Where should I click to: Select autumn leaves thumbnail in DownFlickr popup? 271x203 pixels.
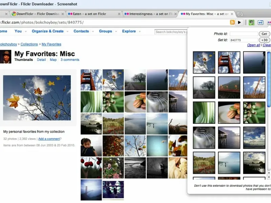[204, 62]
